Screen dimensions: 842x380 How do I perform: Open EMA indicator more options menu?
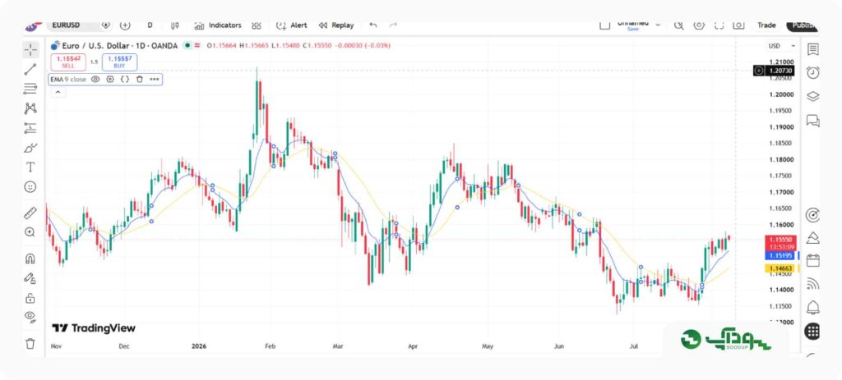coord(155,80)
